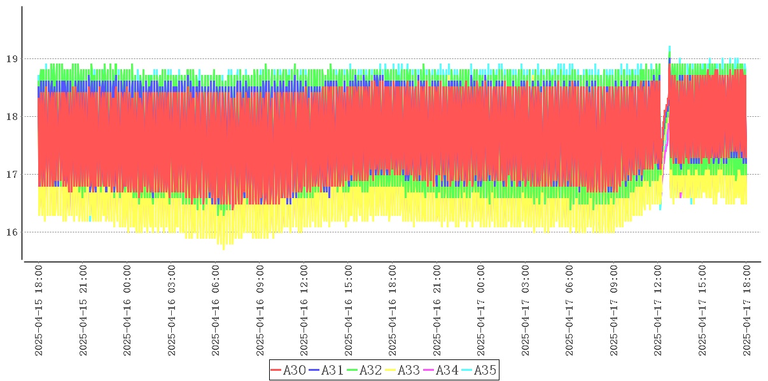
Task: Click the 2025-04-17 12:00 axis label
Action: (659, 311)
